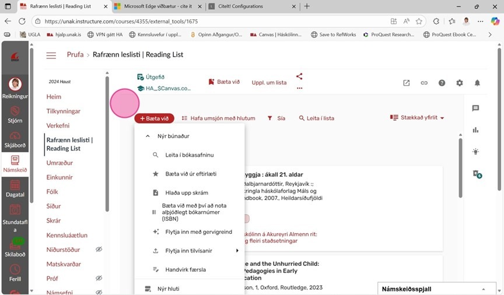Toggle visibility eye next to Próf
Screen dimensions: 504x295
click(x=99, y=279)
